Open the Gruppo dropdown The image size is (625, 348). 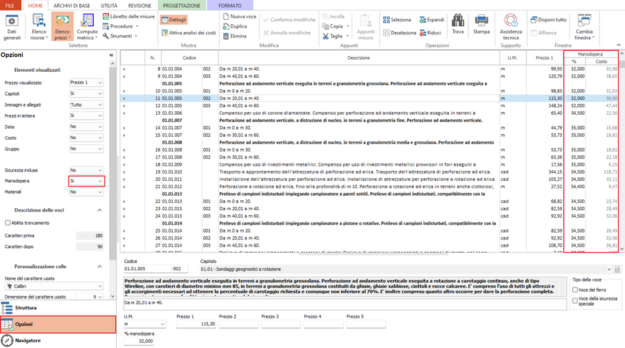pyautogui.click(x=86, y=148)
